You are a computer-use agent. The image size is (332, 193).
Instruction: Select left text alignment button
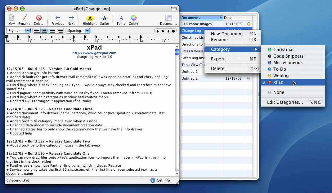[x=37, y=31]
